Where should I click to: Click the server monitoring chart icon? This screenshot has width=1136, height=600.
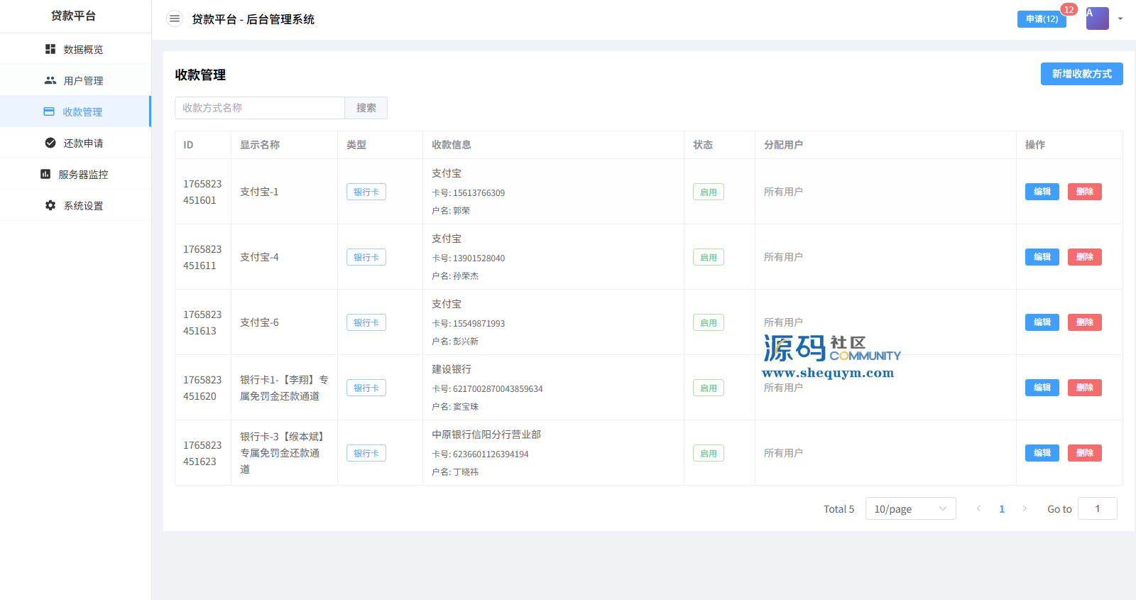pyautogui.click(x=45, y=174)
